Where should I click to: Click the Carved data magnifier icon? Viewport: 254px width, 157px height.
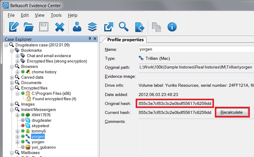[x=17, y=77]
